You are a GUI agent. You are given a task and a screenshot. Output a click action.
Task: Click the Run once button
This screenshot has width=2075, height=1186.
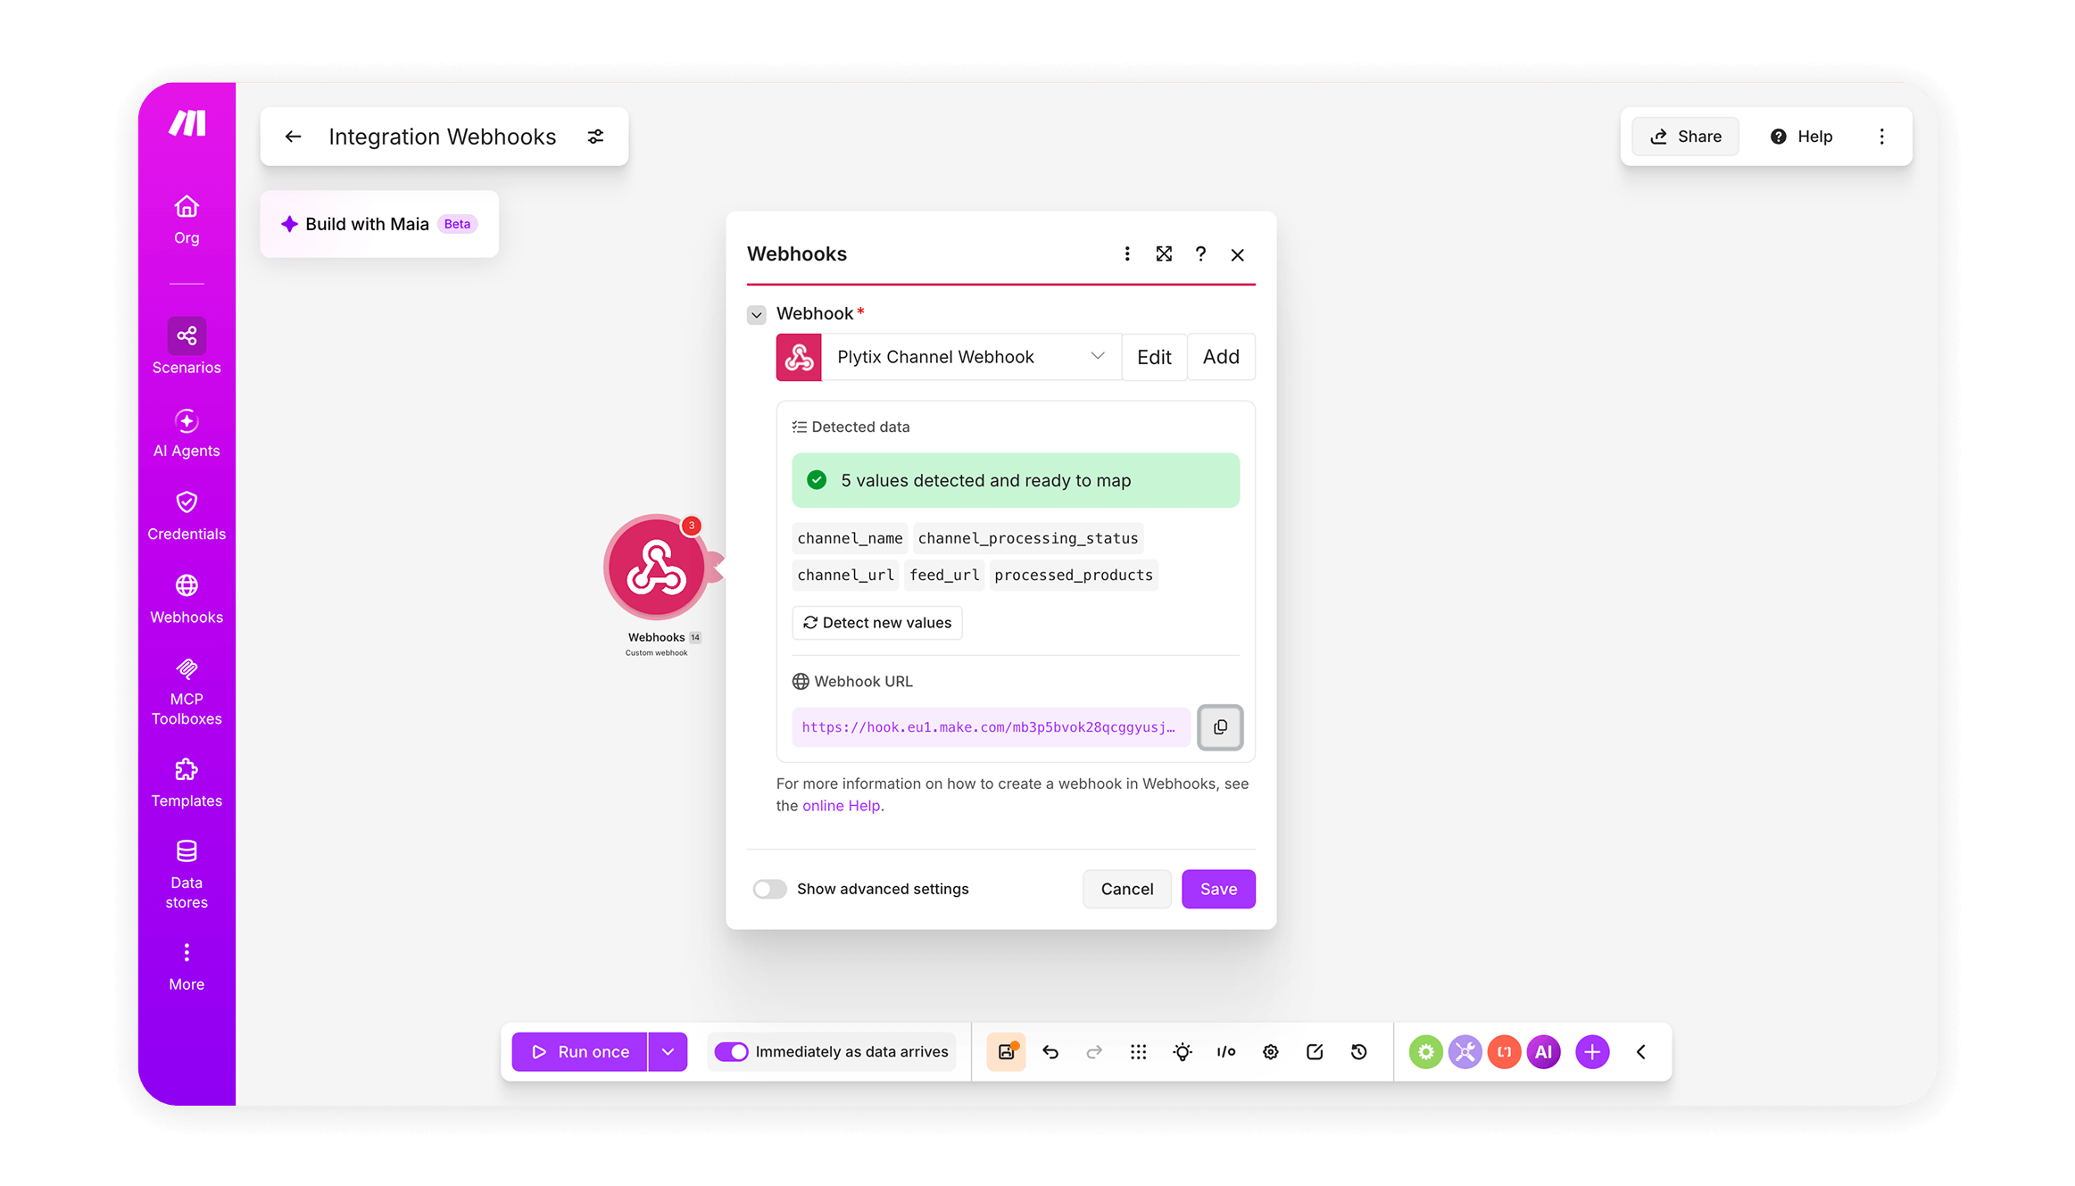point(580,1052)
